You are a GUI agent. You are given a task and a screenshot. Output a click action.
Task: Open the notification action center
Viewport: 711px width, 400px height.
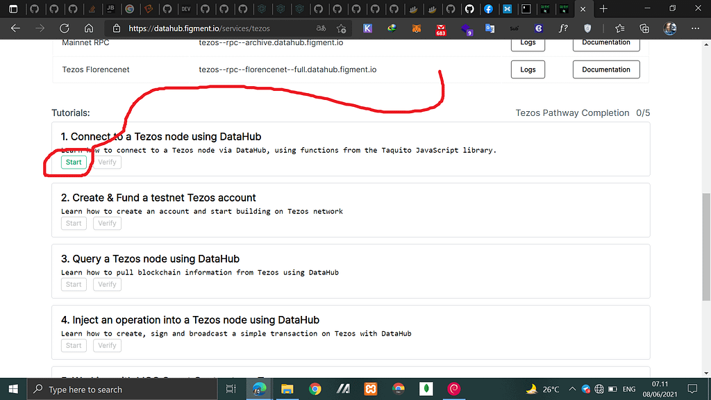pos(692,389)
